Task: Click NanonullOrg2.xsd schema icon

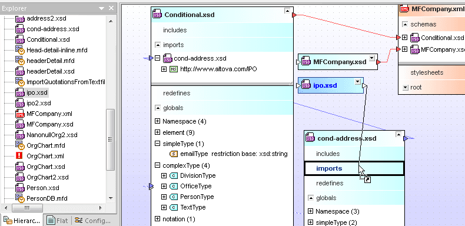Action: [x=20, y=135]
